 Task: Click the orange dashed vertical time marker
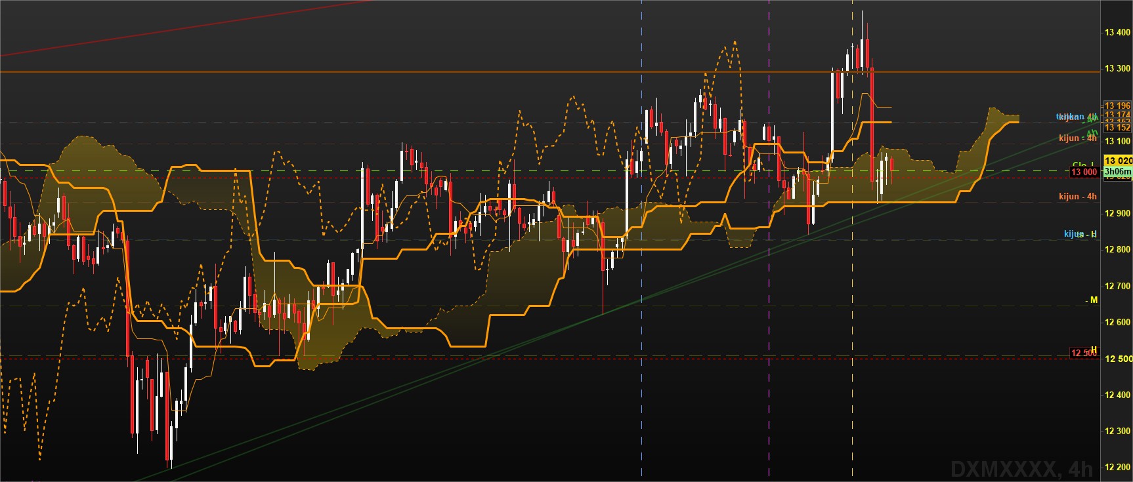(852, 241)
